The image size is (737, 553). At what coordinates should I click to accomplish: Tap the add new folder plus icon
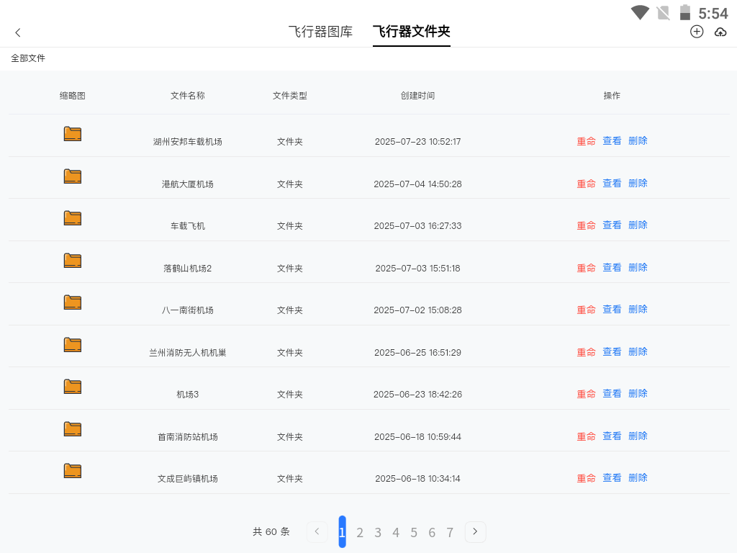(697, 32)
